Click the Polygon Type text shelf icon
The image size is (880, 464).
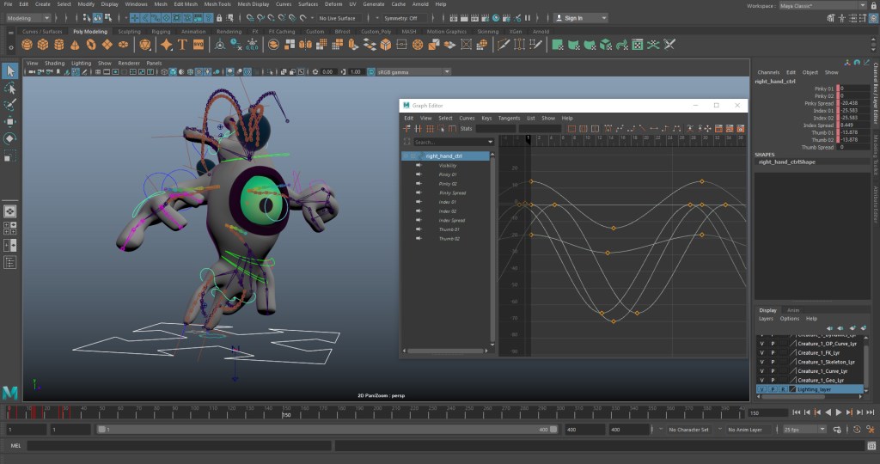(182, 45)
